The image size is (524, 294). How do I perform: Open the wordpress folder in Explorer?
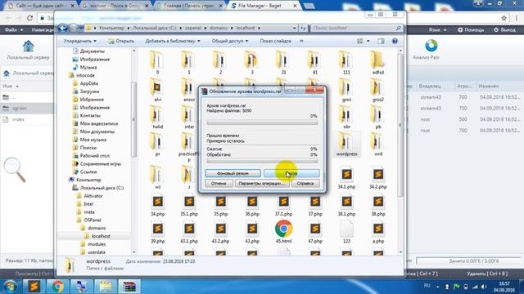point(346,144)
